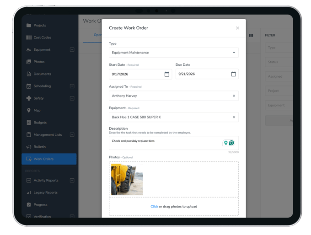
Task: Open the Due Date calendar picker icon
Action: point(233,74)
